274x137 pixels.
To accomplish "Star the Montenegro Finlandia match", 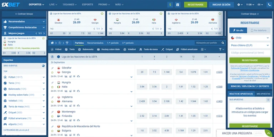I will (52, 116).
